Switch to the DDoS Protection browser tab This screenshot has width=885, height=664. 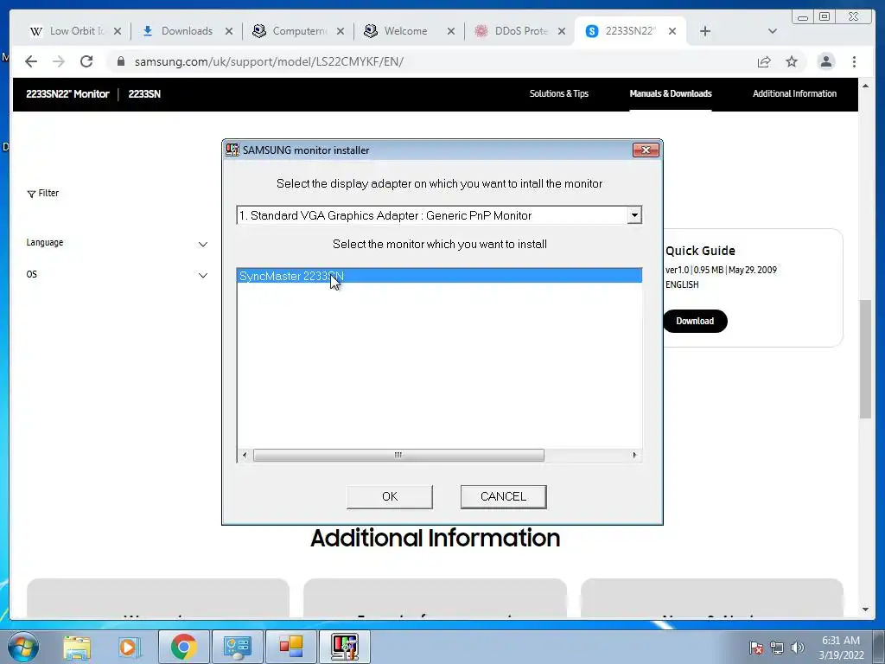521,31
